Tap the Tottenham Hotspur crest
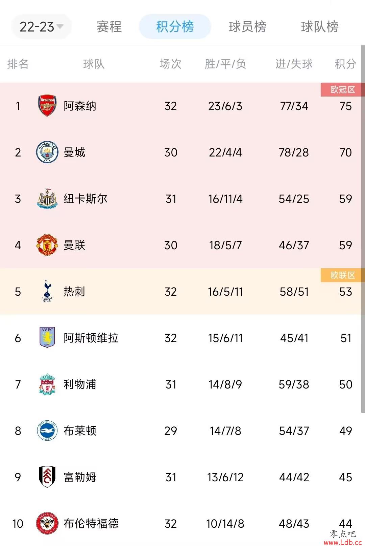 coord(47,291)
